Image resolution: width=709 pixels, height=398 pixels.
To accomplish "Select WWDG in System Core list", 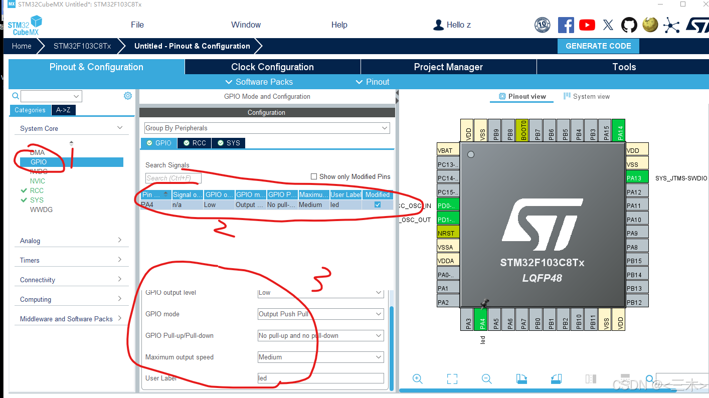I will [x=41, y=210].
